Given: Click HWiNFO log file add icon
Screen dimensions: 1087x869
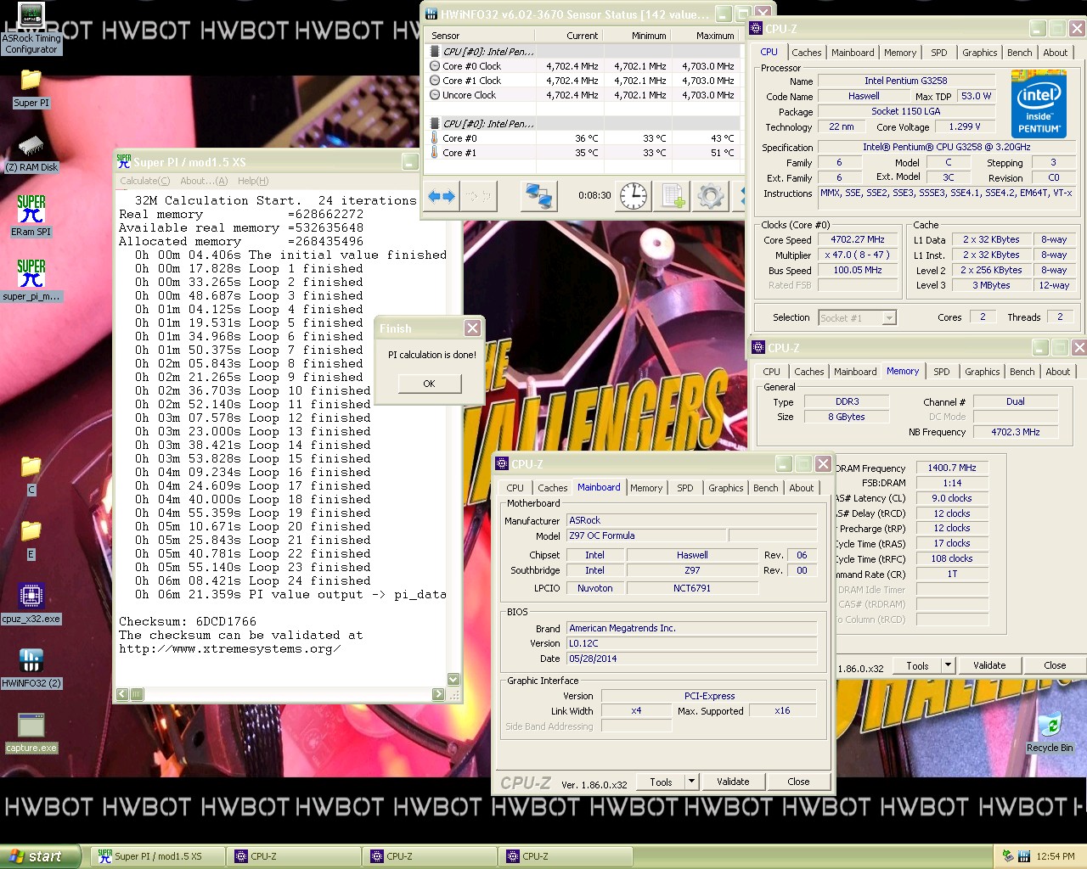Looking at the screenshot, I should pos(673,196).
